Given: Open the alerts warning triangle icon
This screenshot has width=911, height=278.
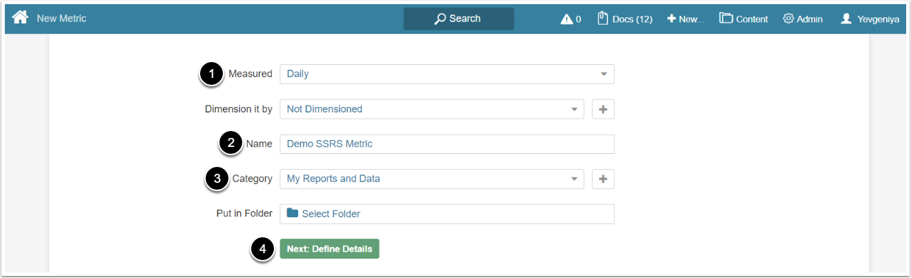Looking at the screenshot, I should click(567, 19).
